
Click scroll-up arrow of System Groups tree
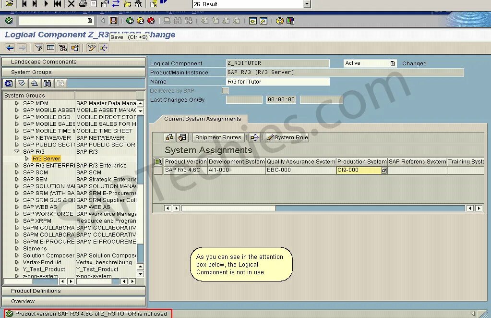[x=141, y=103]
